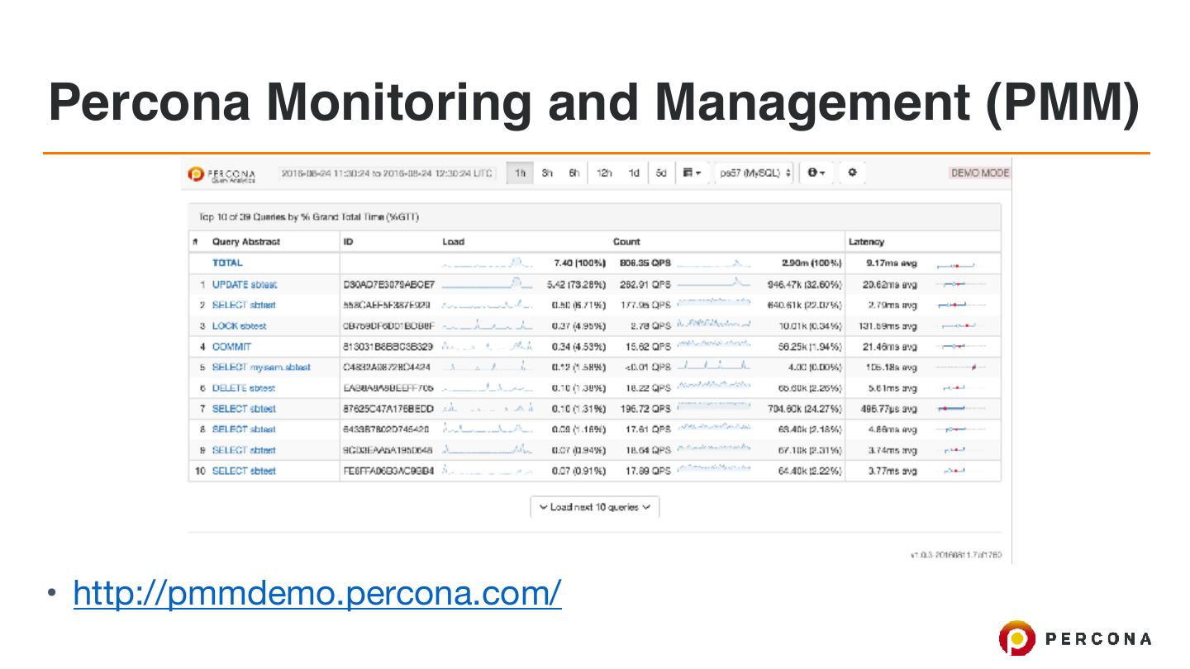Select the 1d time range

click(x=633, y=173)
